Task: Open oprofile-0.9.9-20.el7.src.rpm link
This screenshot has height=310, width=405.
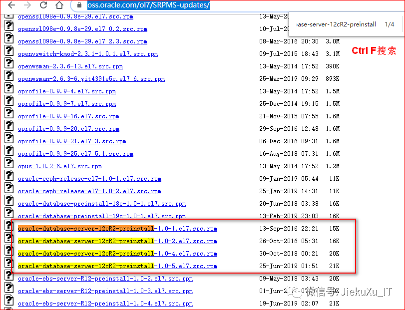Action: tap(69, 129)
